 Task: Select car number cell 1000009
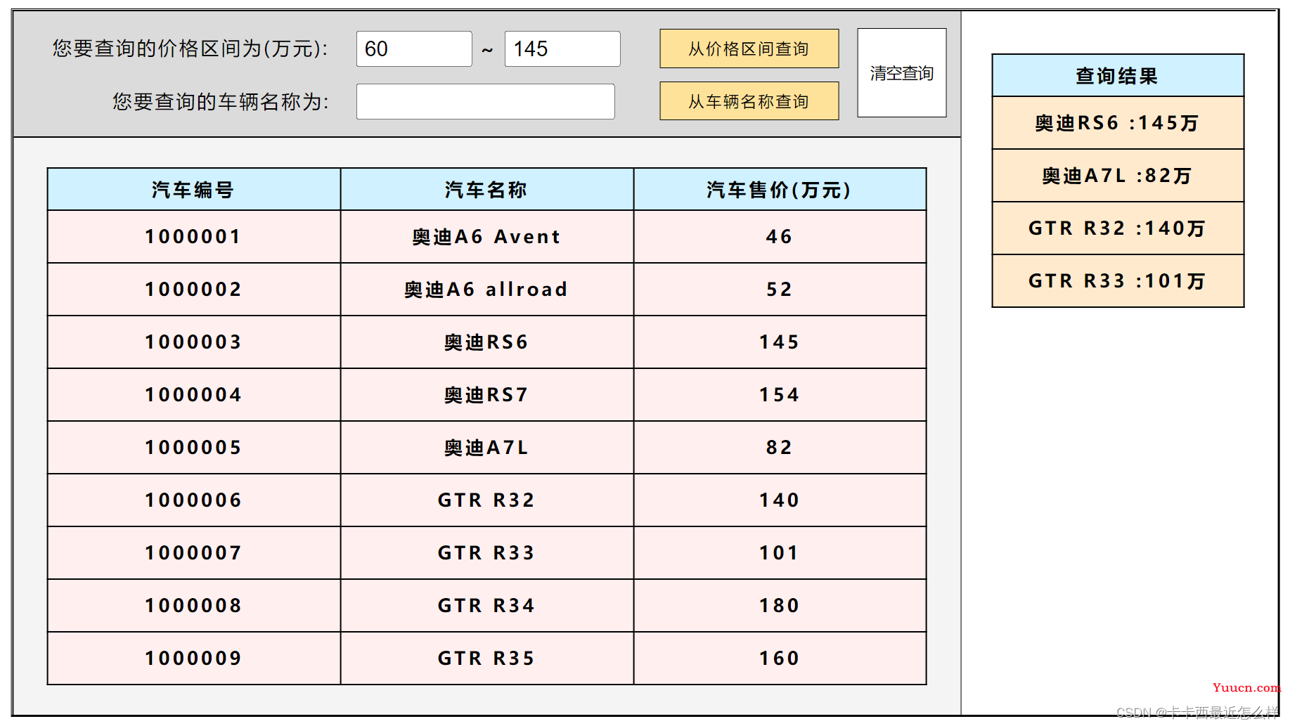(194, 659)
